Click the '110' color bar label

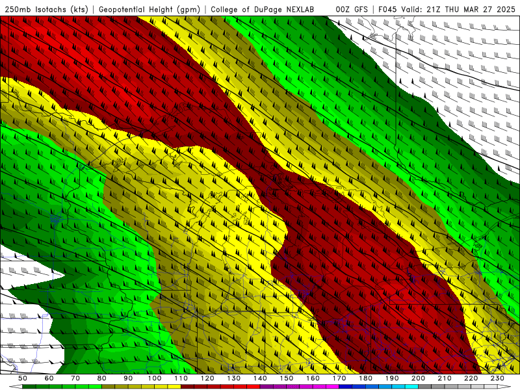(181, 378)
